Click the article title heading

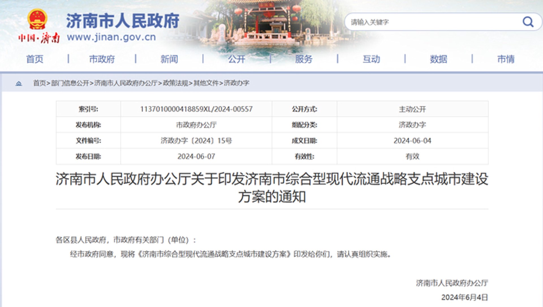click(x=272, y=188)
